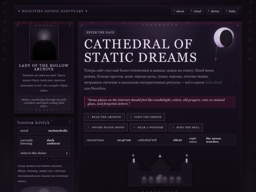
Task: Click the cathedral bell status tile
Action: click(x=160, y=140)
